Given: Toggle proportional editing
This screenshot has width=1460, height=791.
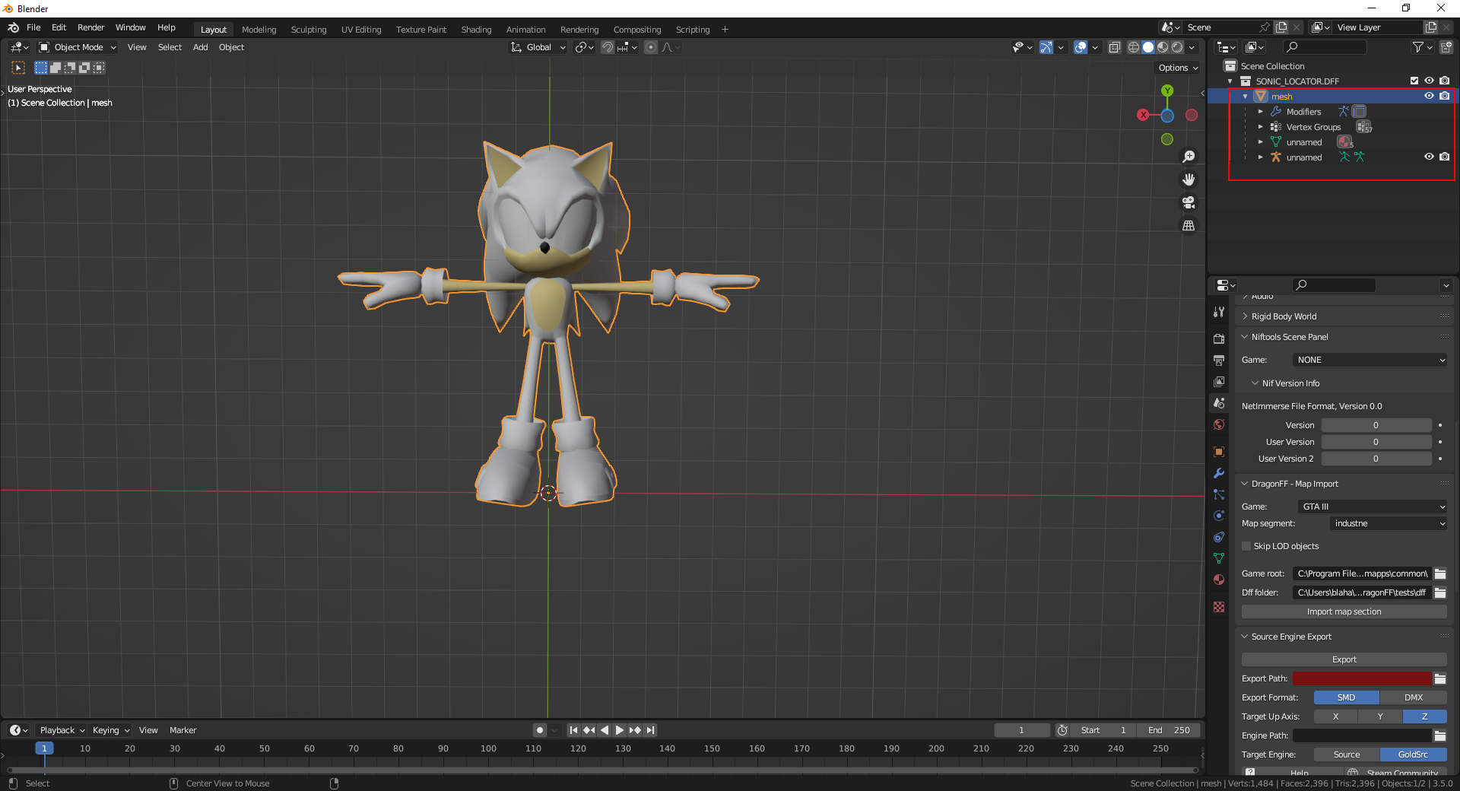Looking at the screenshot, I should [x=651, y=47].
